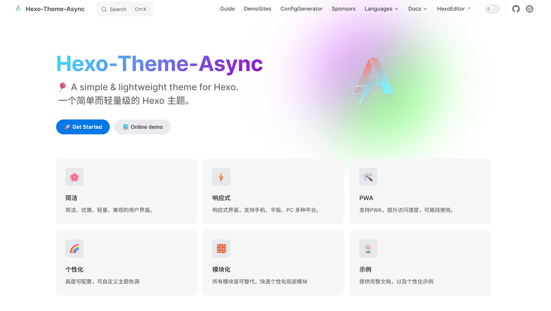This screenshot has width=551, height=311.
Task: Expand the Docs dropdown menu
Action: tap(415, 9)
